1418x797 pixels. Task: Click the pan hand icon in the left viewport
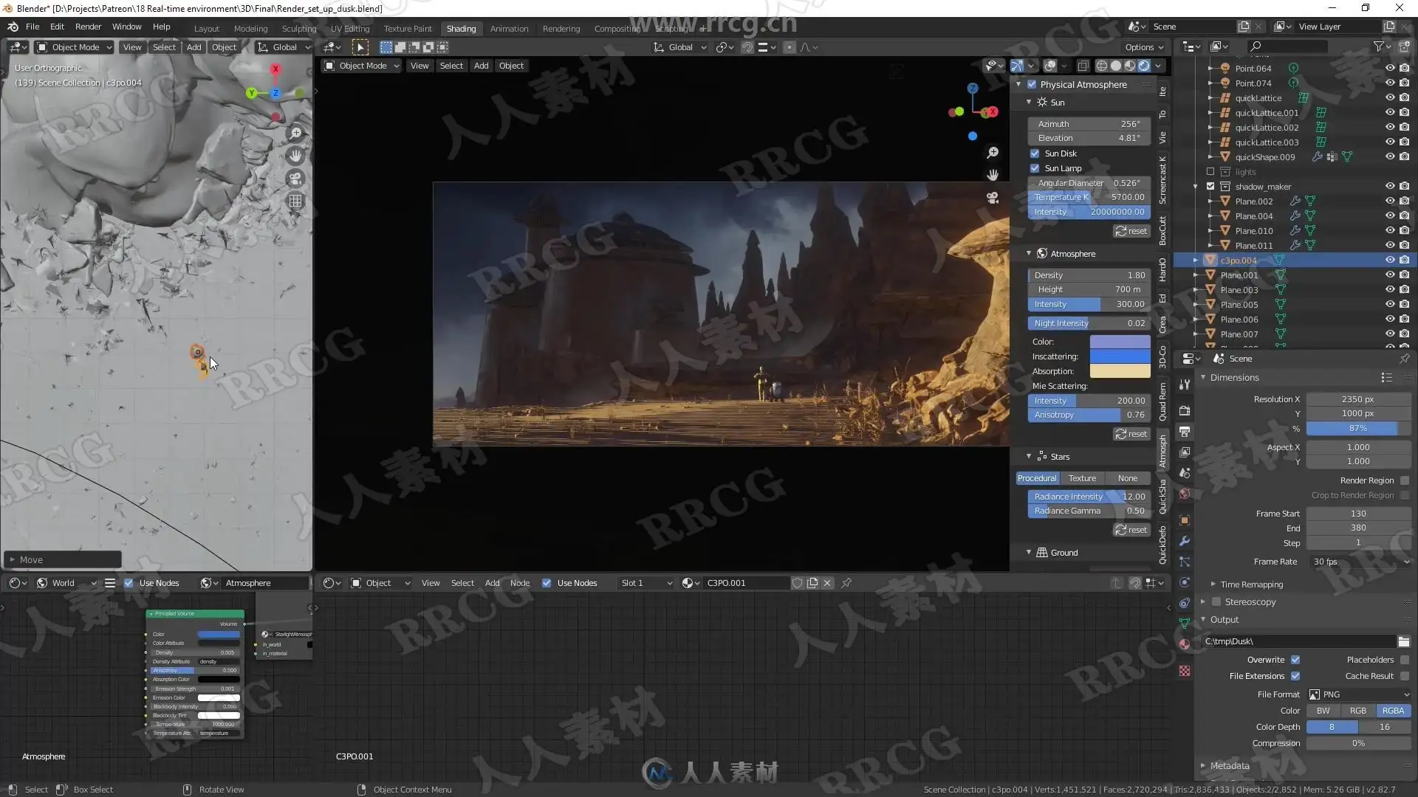(x=295, y=156)
